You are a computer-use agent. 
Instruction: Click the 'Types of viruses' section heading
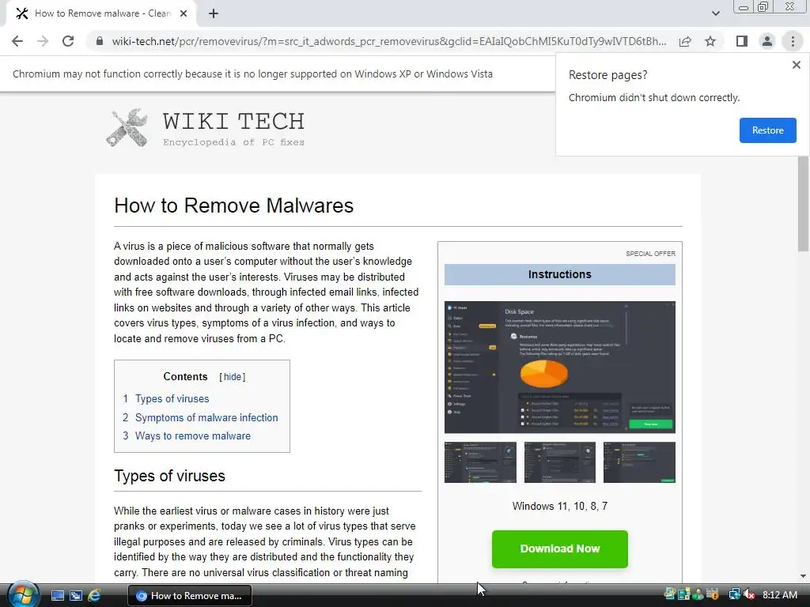click(169, 475)
